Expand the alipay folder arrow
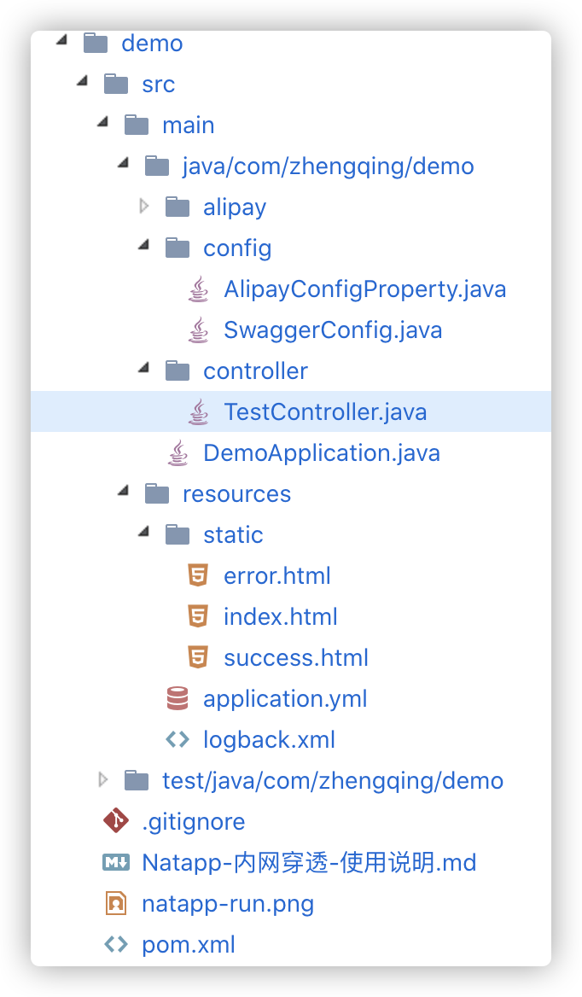The width and height of the screenshot is (582, 997). (144, 206)
